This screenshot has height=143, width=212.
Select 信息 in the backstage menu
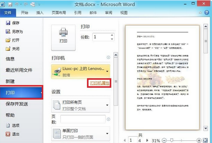[10, 59]
